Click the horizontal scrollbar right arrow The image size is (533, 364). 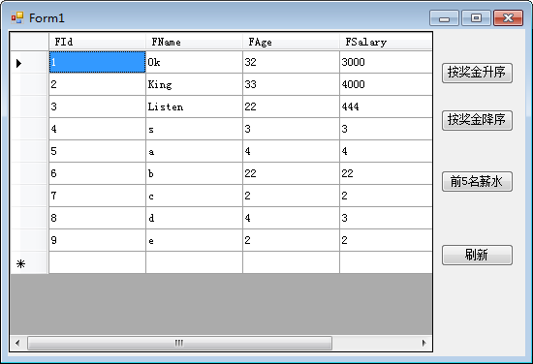pos(423,343)
